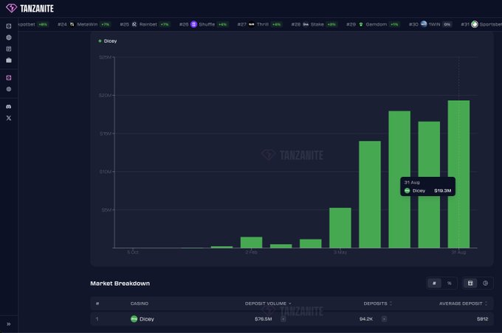Open the coin icon page in sidebar

coord(9,89)
